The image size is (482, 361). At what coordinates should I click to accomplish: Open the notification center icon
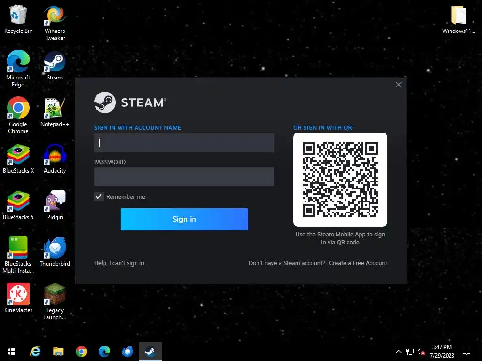466,352
